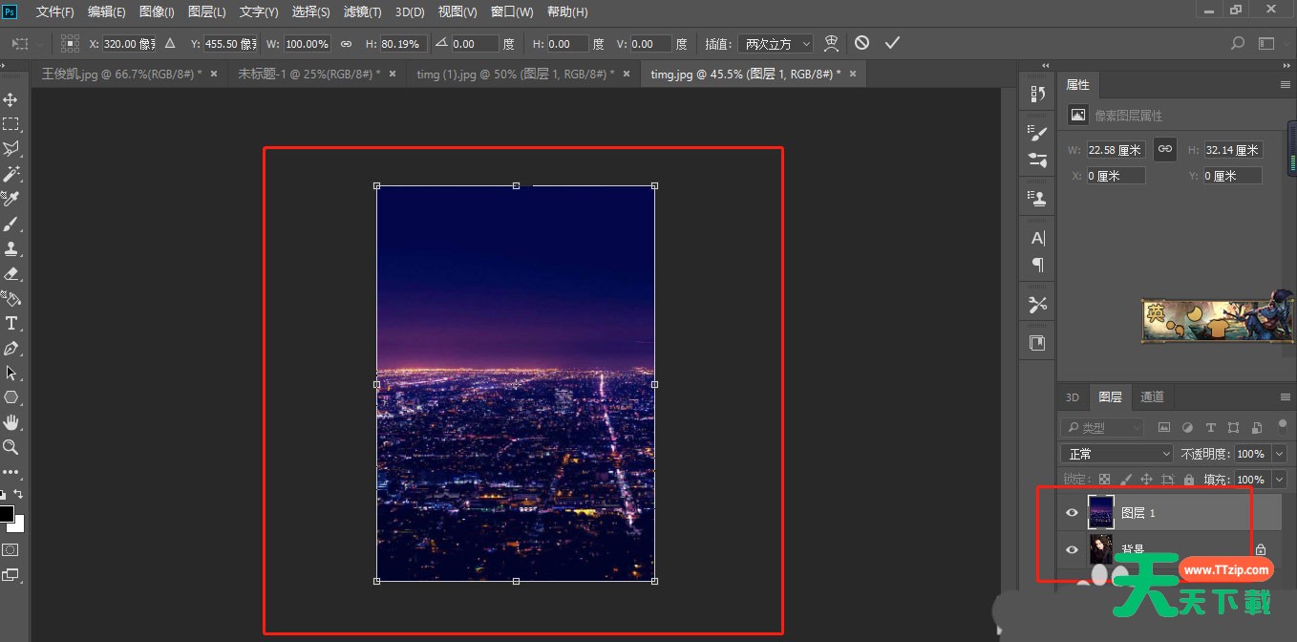
Task: Open the 滤镜(T) menu
Action: [362, 12]
